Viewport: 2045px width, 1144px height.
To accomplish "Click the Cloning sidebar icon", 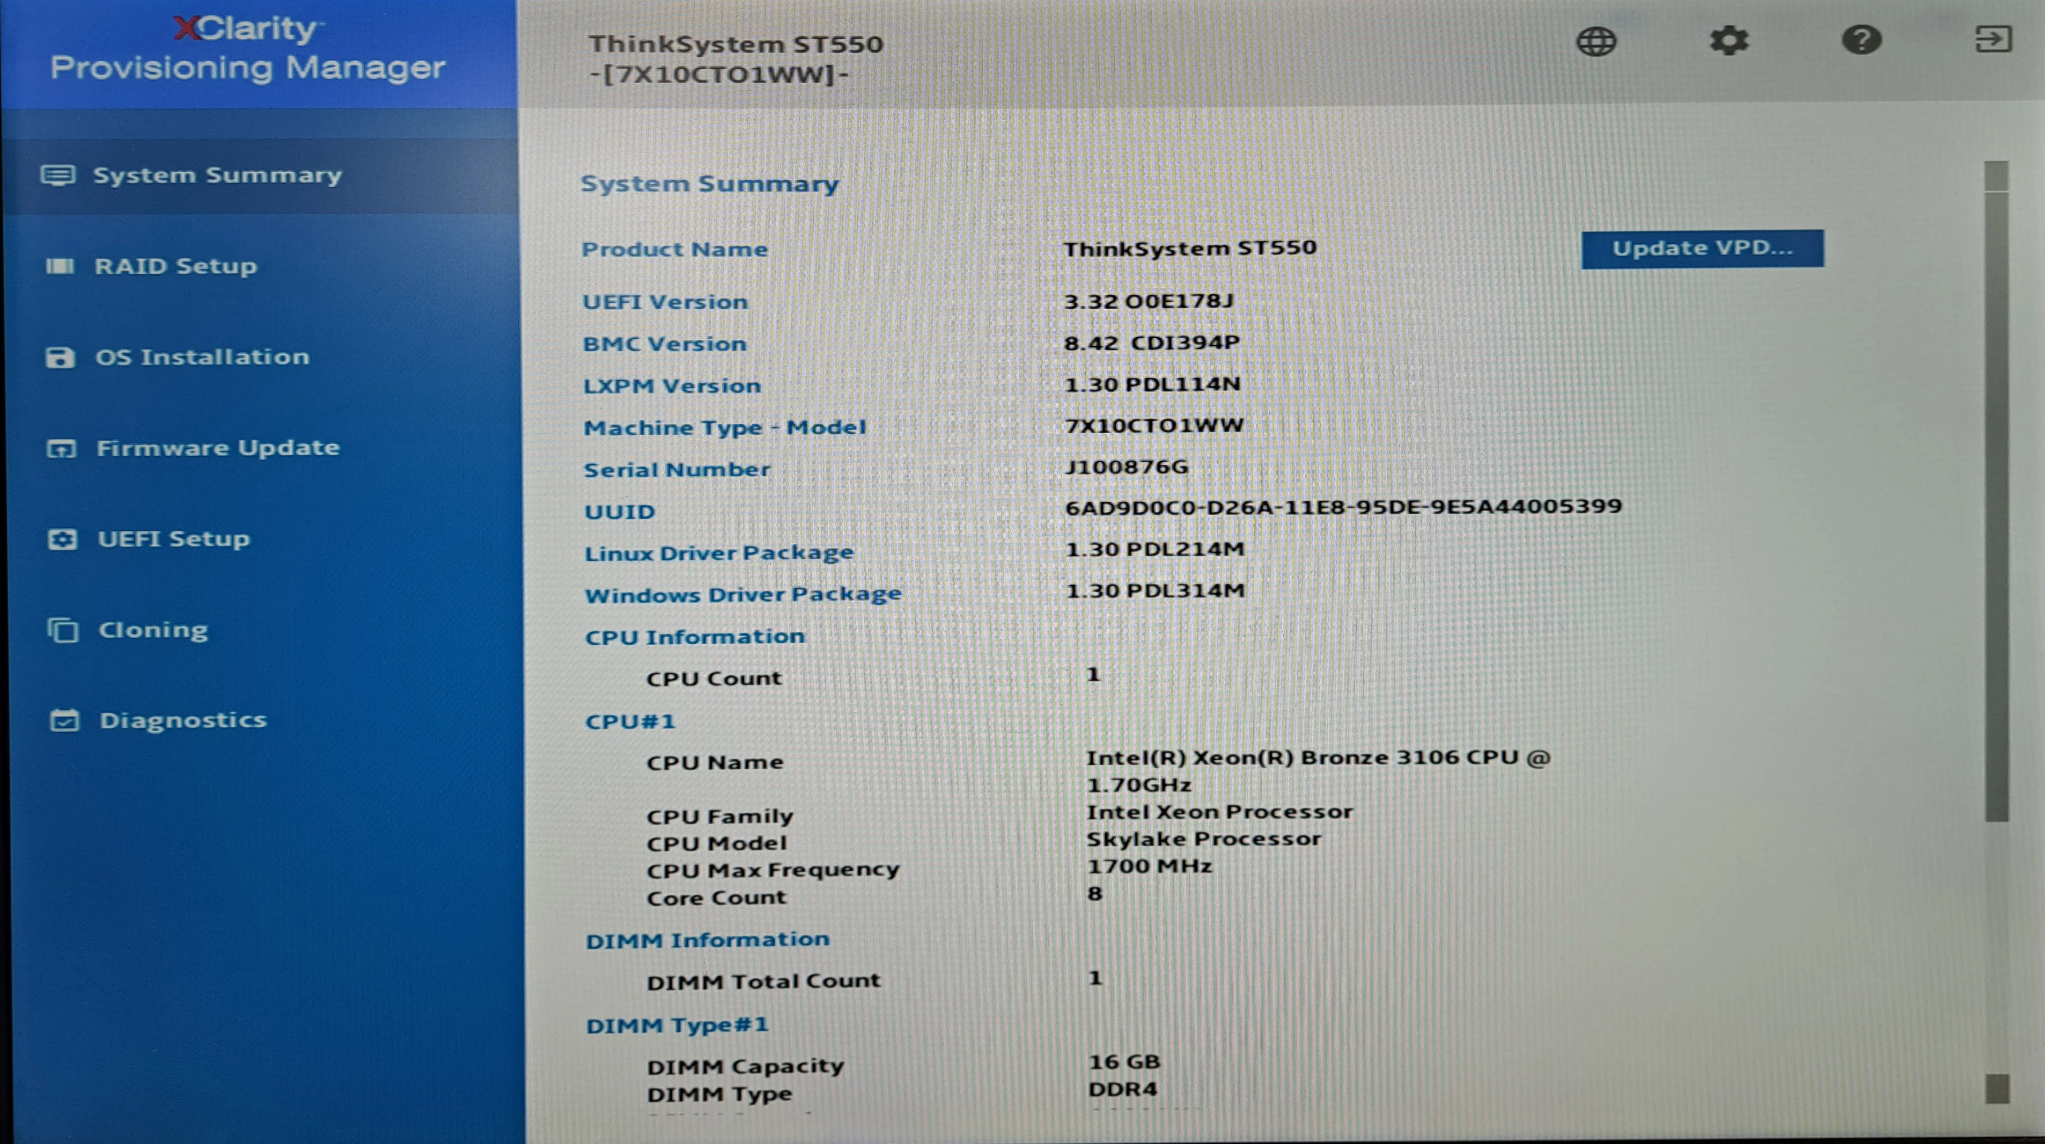I will [63, 631].
